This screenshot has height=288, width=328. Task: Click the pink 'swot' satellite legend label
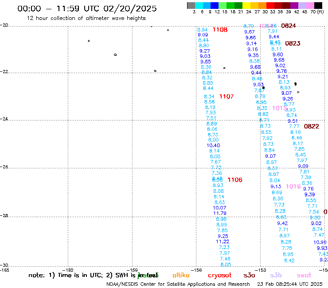point(304,275)
